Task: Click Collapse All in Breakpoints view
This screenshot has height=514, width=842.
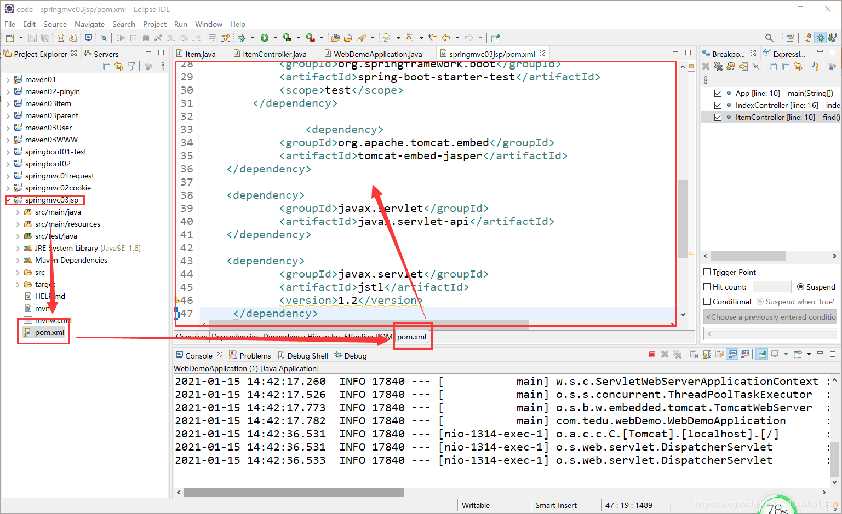Action: point(786,66)
